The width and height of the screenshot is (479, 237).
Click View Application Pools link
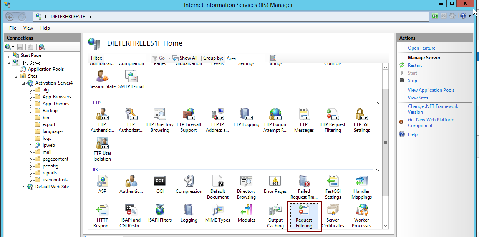click(431, 90)
